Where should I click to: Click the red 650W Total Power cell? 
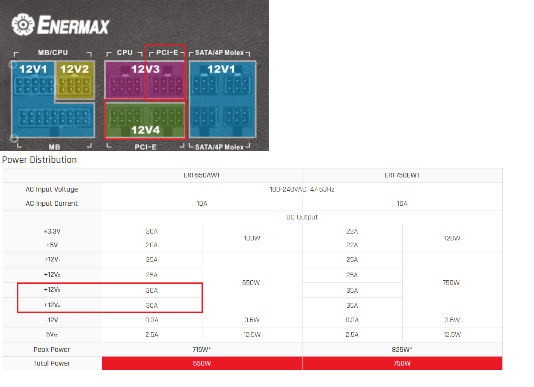pos(202,363)
